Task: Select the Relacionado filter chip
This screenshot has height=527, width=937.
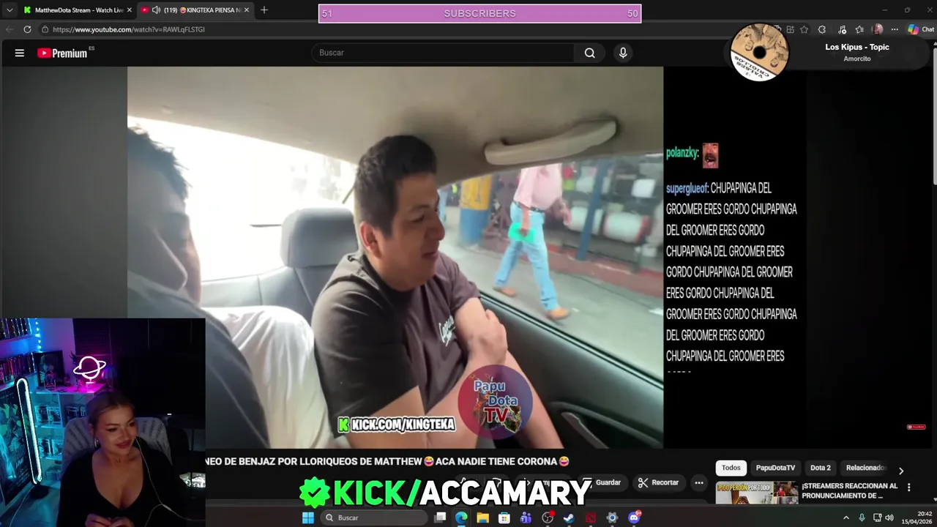Action: [865, 468]
